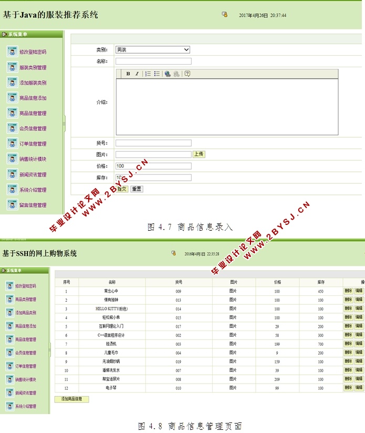
Task: Edit the 常念心中 row (货号 009)
Action: click(359, 291)
